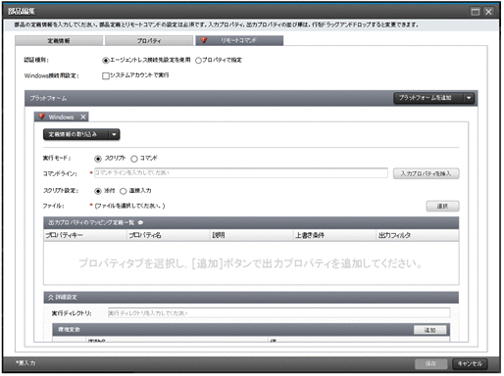Click the プロパティ名 column header
This screenshot has width=504, height=376.
pos(168,235)
